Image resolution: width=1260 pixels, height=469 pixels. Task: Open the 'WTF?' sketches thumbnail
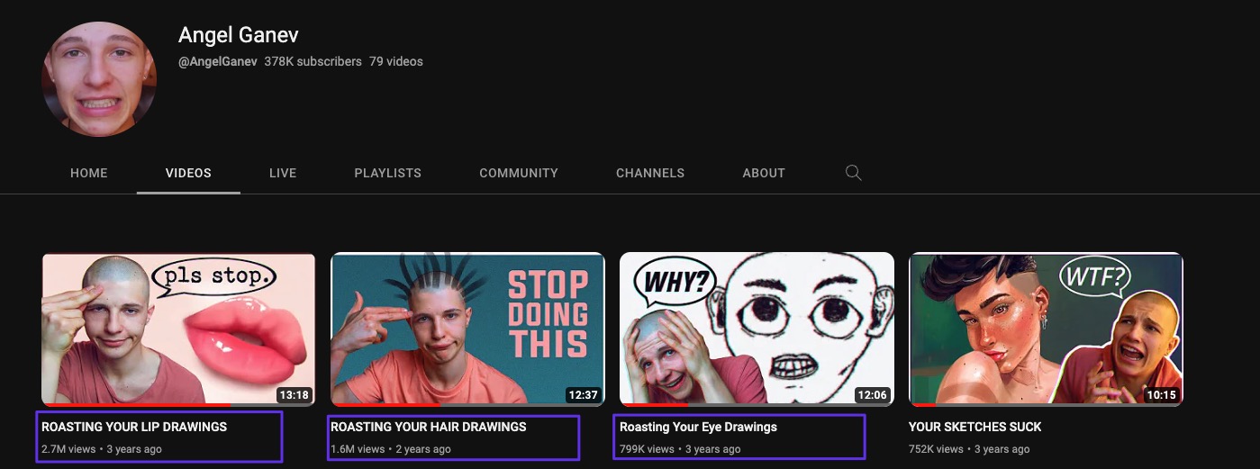1046,329
